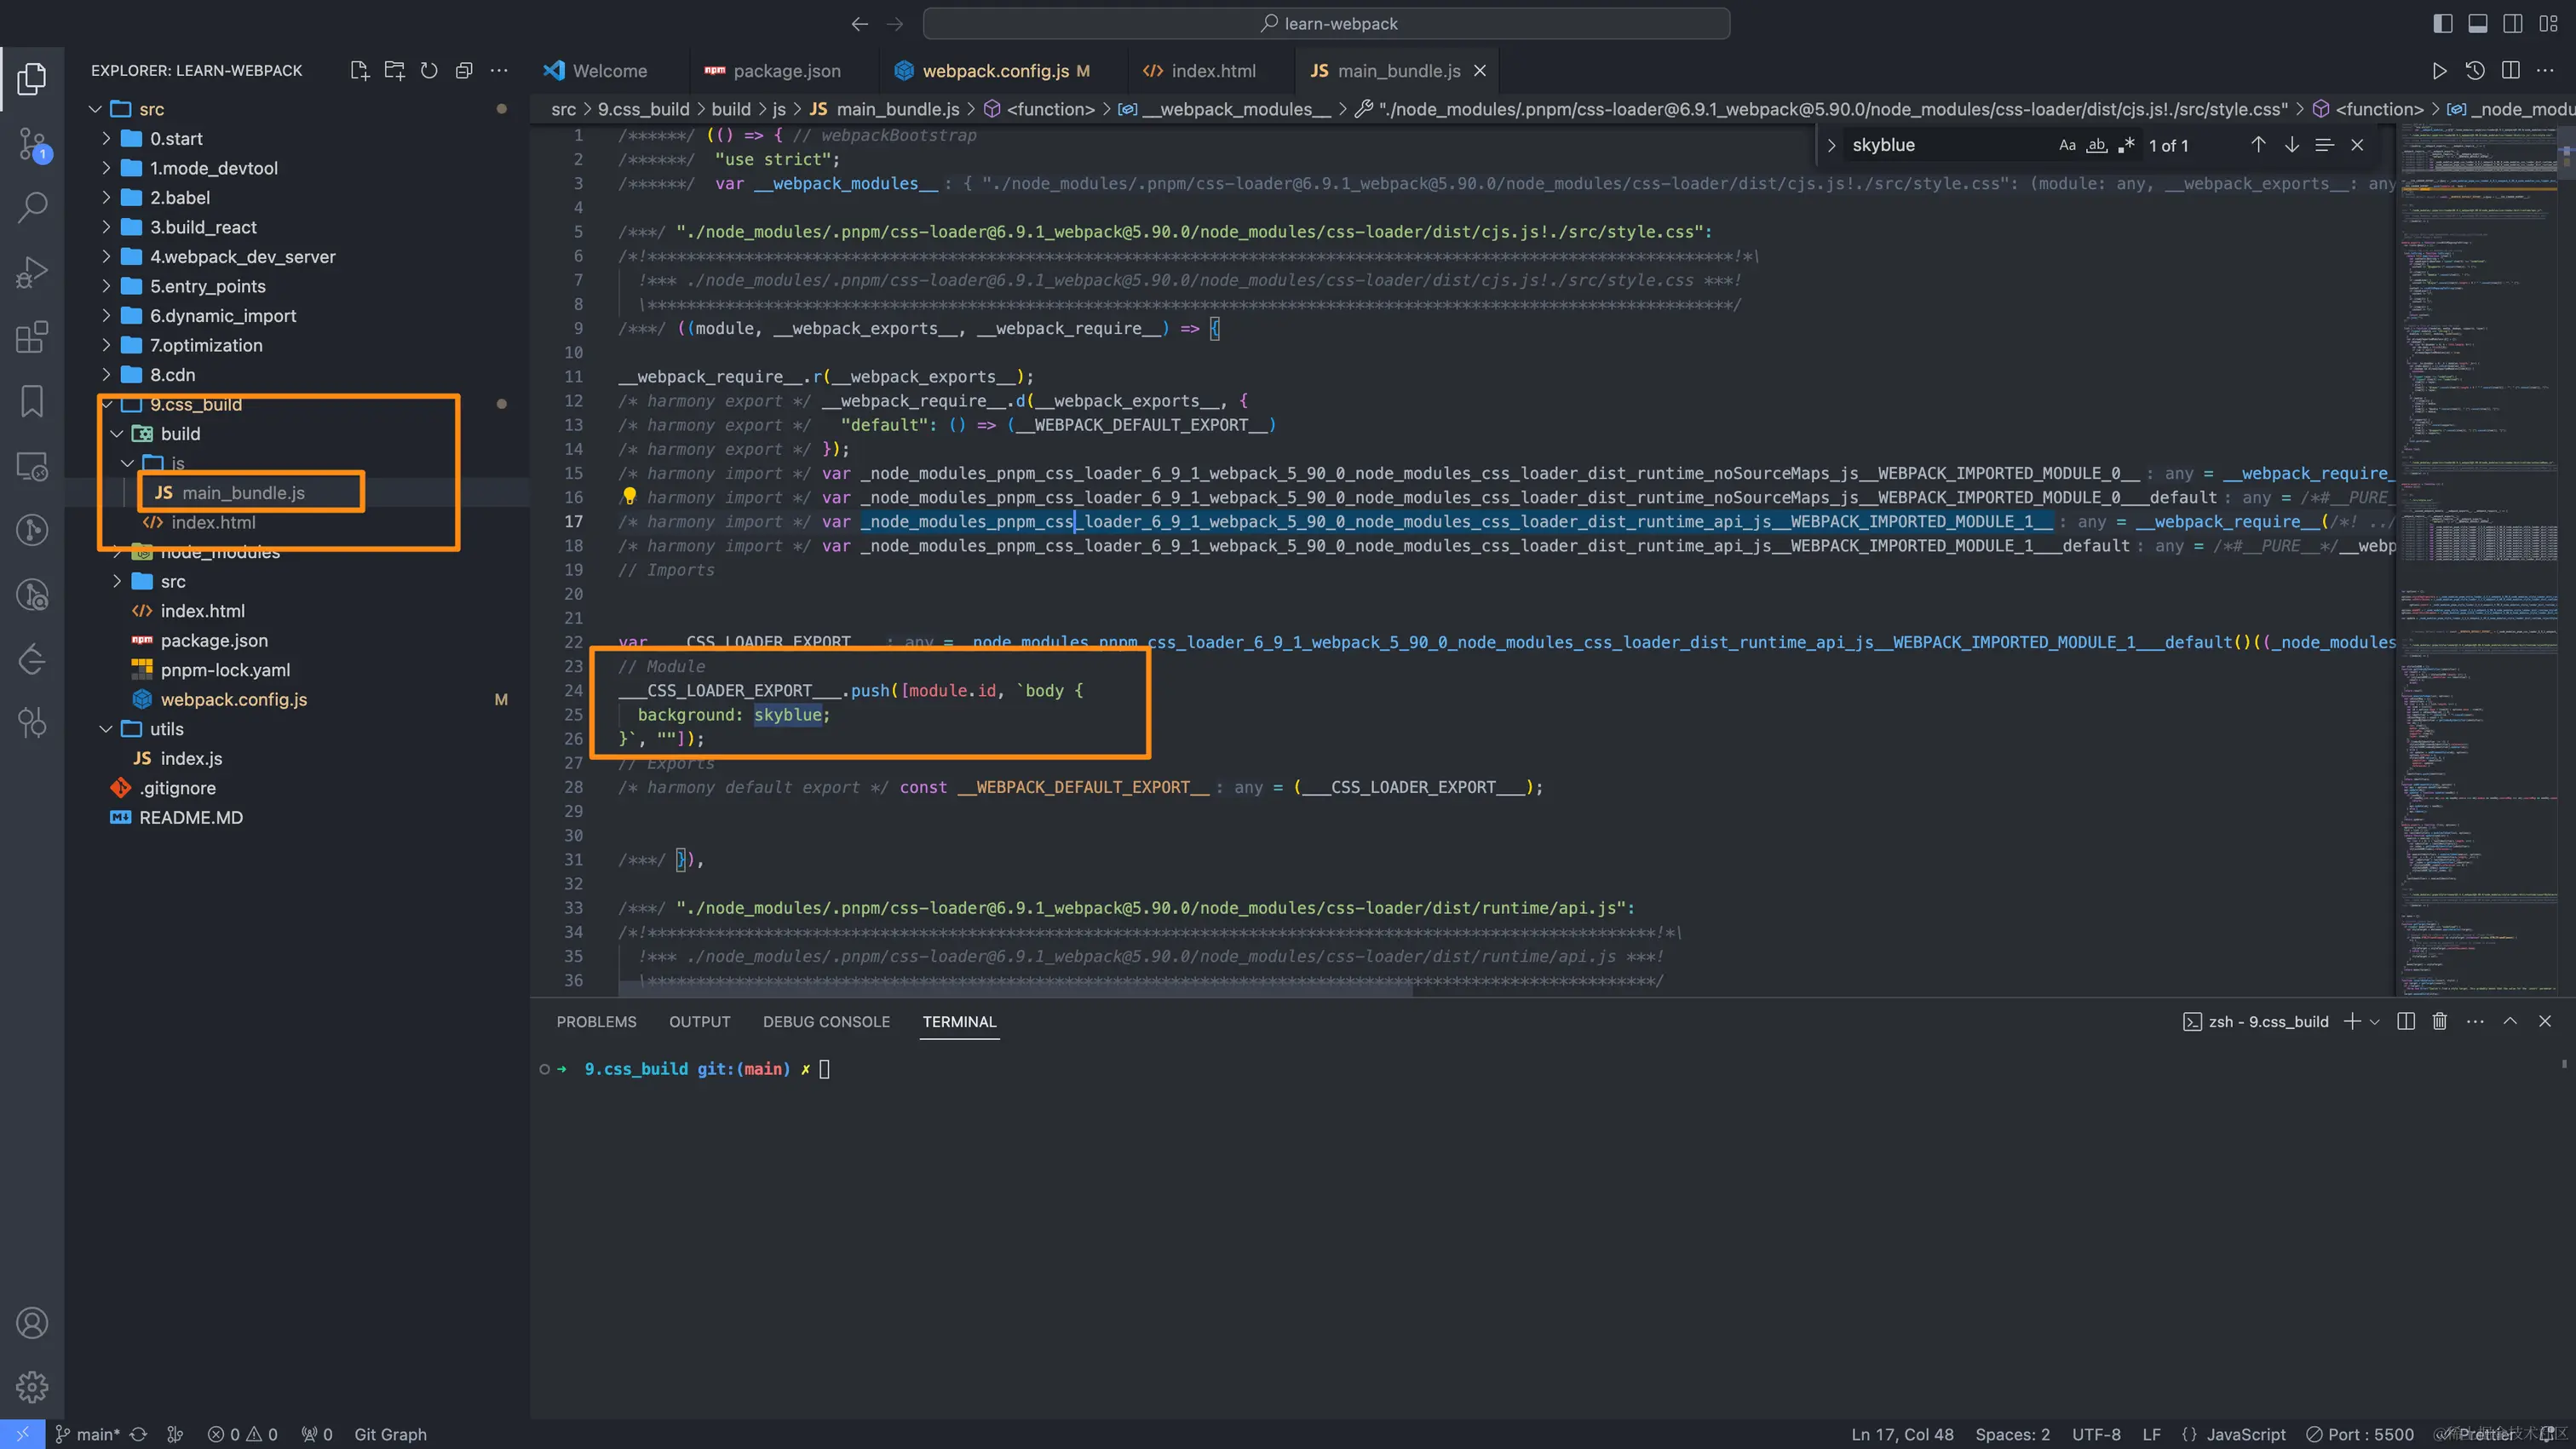
Task: Switch to the webpack.config.js tab
Action: coord(995,71)
